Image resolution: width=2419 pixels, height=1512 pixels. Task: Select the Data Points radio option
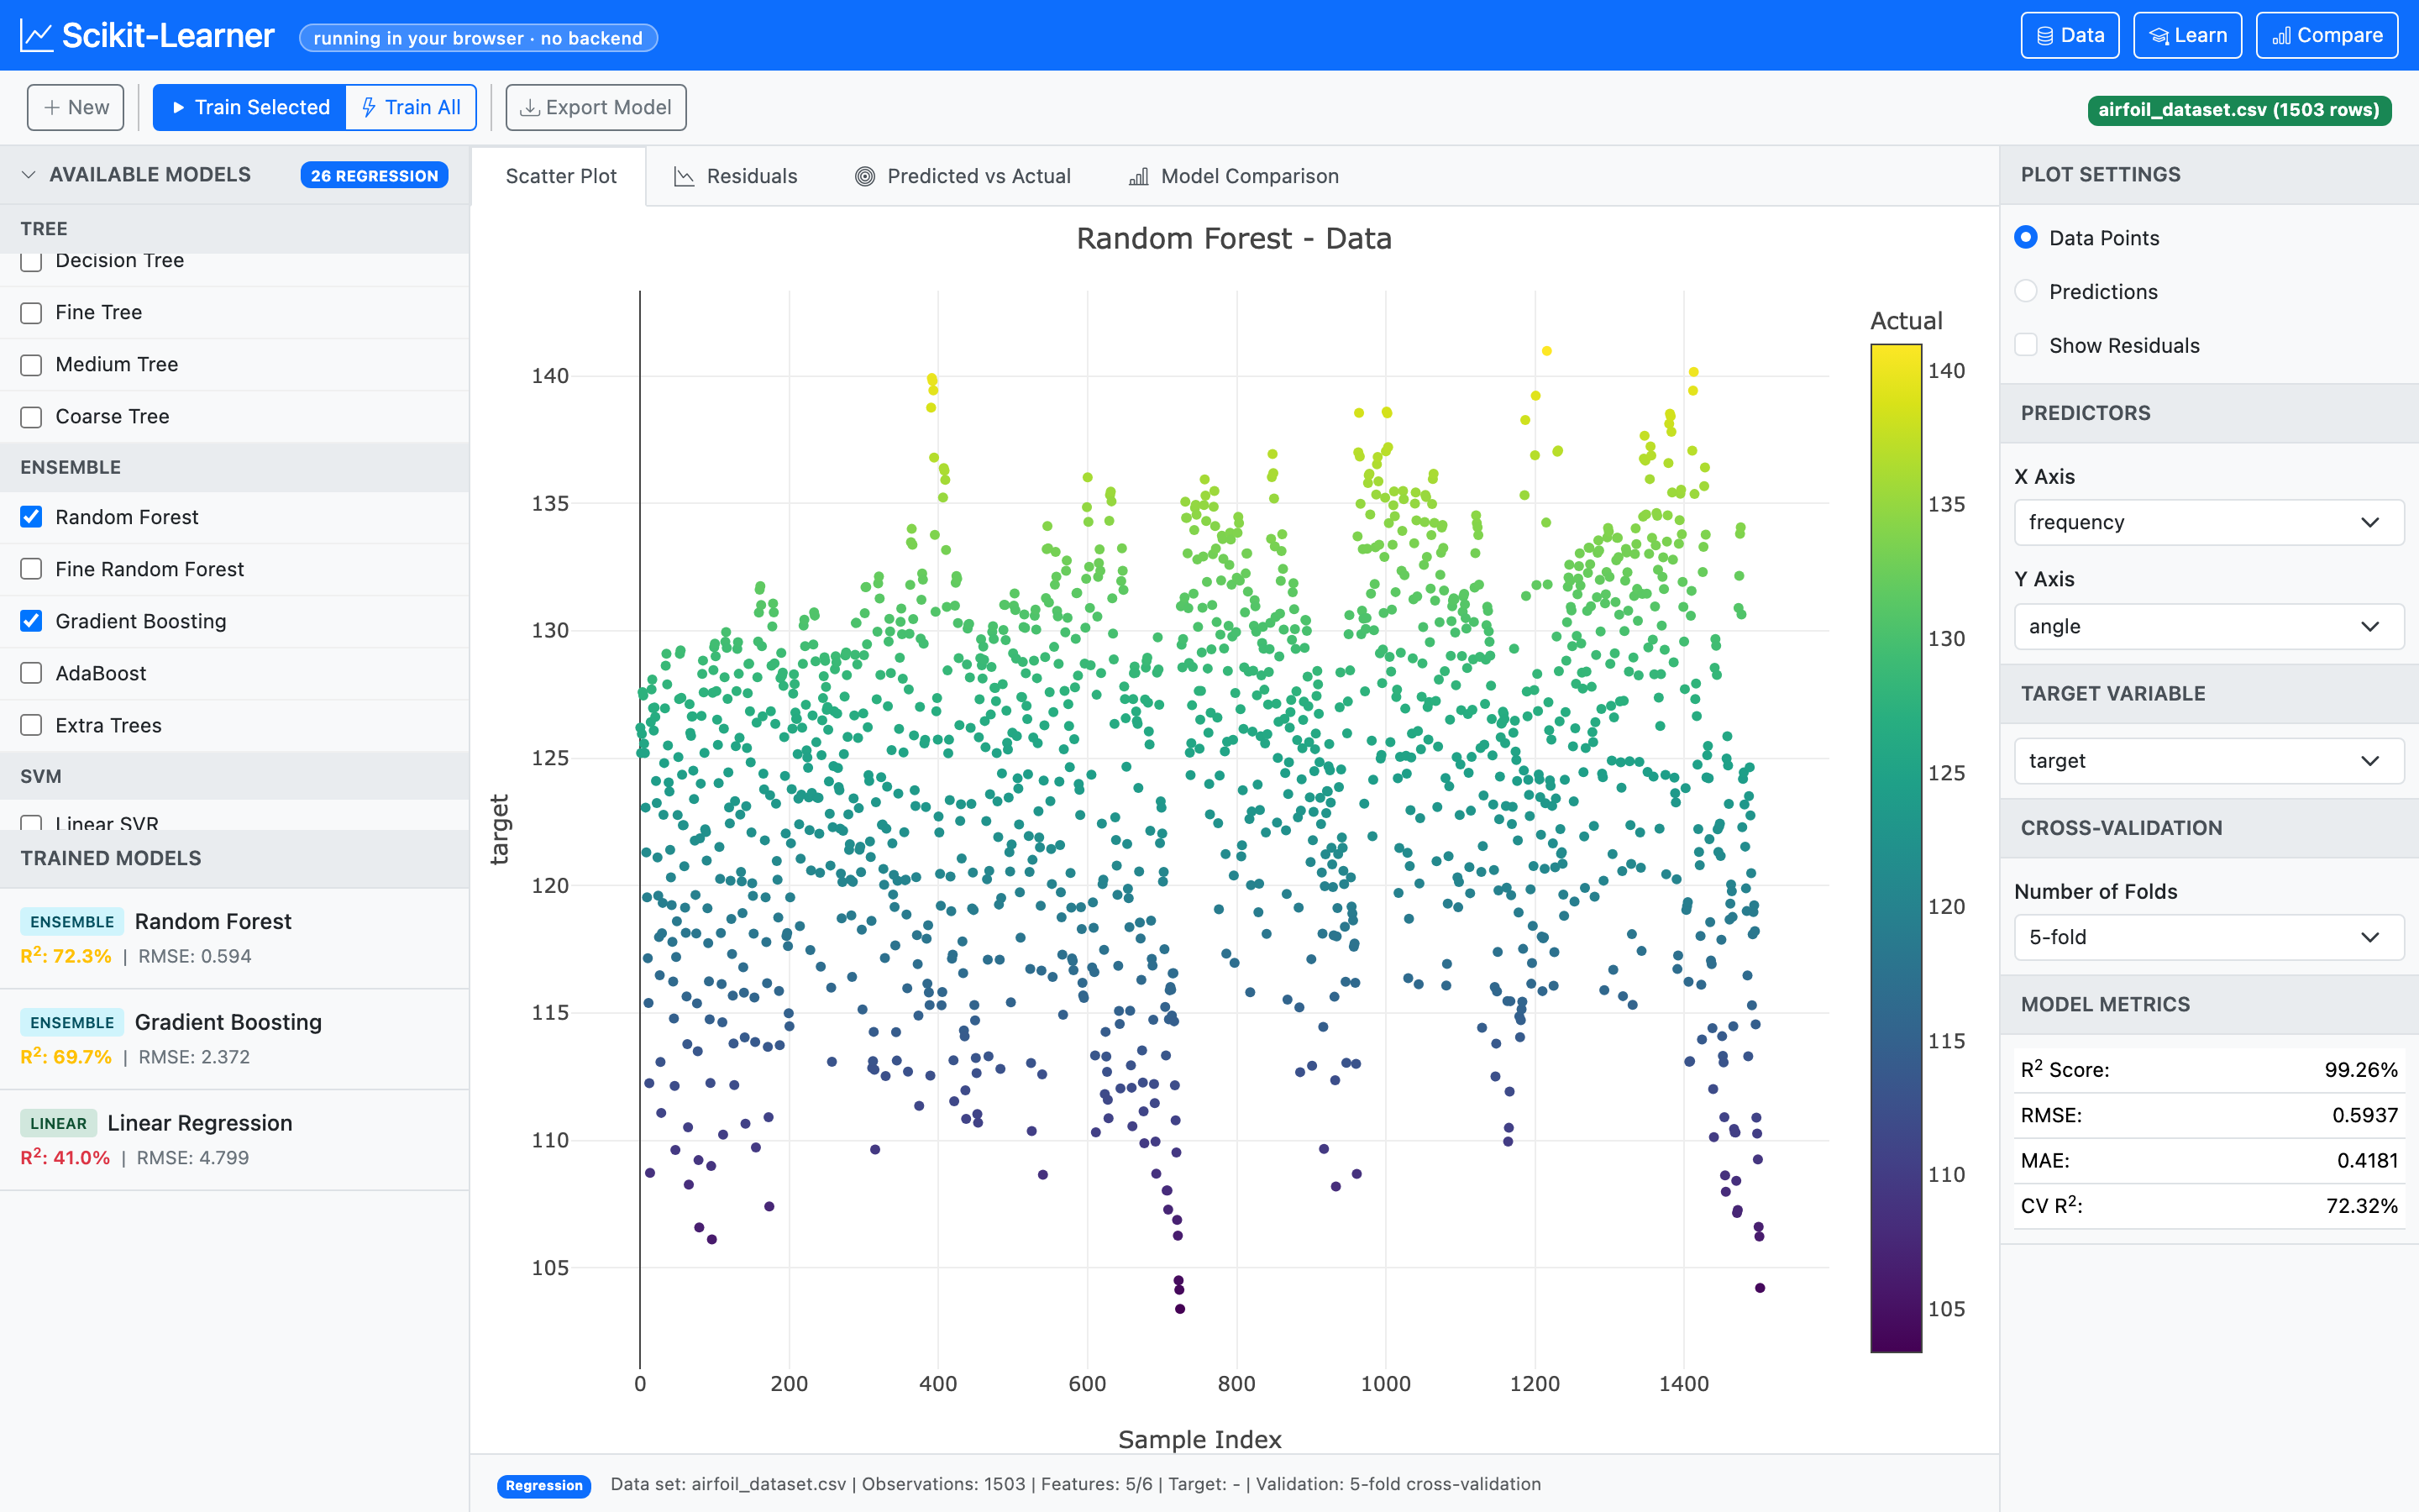[2025, 238]
